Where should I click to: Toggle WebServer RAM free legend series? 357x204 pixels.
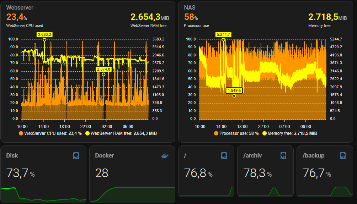coord(121,133)
